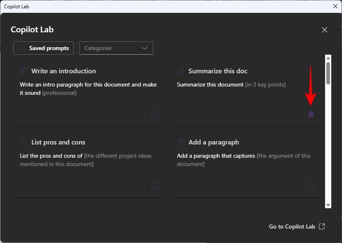
Task: Click the pencil icon next to Add a paragraph
Action: point(181,142)
